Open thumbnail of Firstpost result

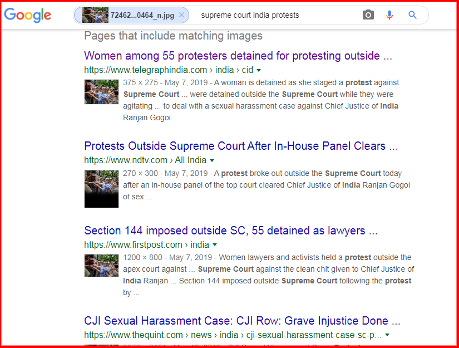(101, 266)
